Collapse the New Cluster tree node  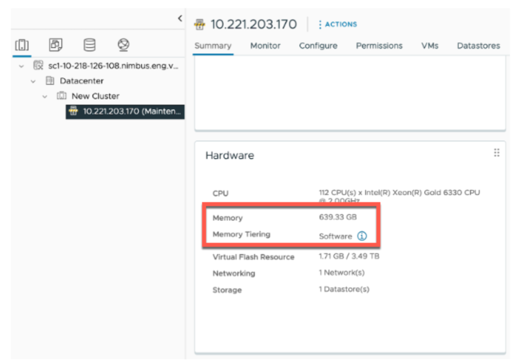45,96
